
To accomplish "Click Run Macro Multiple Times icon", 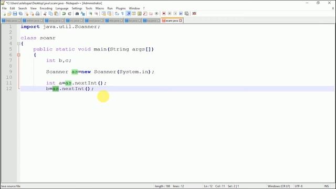I will point(181,14).
